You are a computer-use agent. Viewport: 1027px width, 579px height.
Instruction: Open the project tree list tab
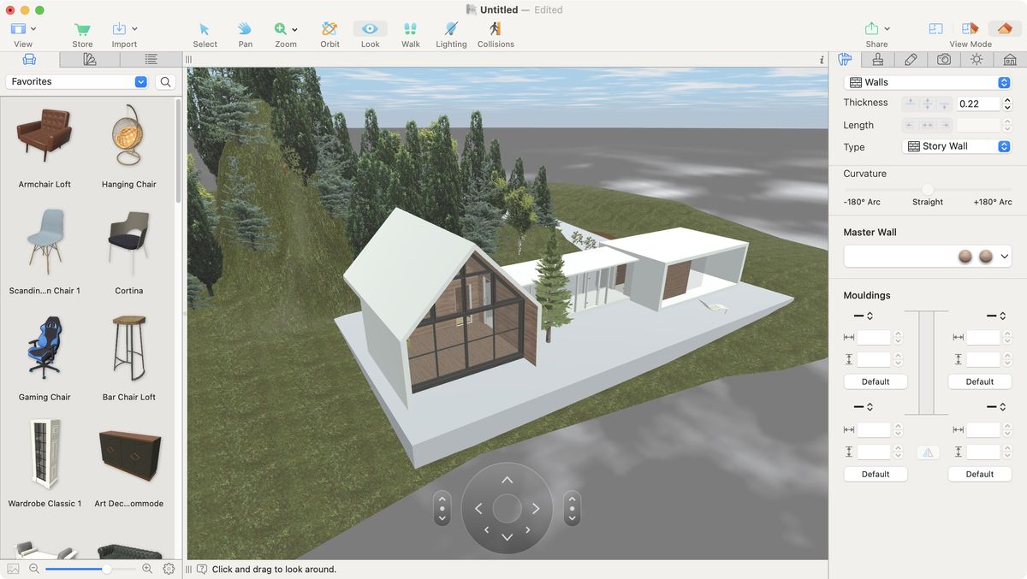[151, 59]
